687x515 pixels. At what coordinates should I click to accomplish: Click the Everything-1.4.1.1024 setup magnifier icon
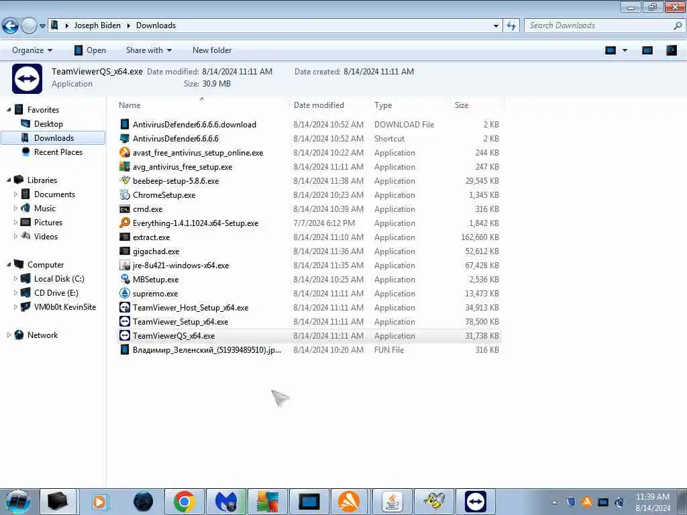tap(125, 223)
